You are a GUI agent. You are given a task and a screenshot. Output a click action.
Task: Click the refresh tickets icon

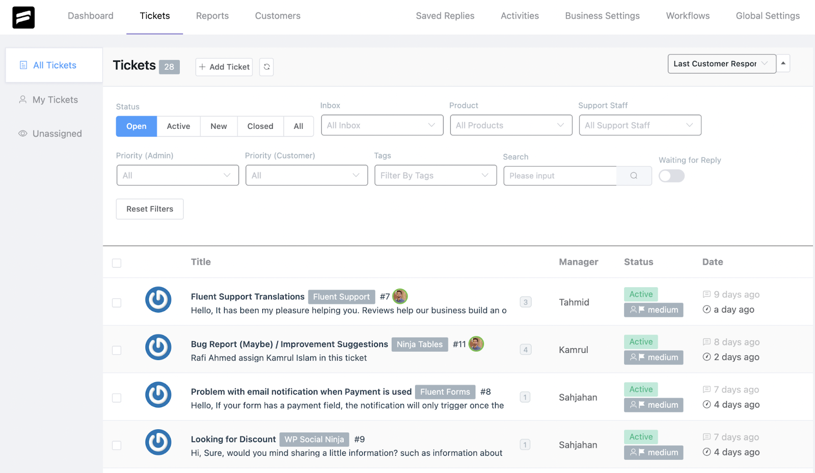[266, 67]
